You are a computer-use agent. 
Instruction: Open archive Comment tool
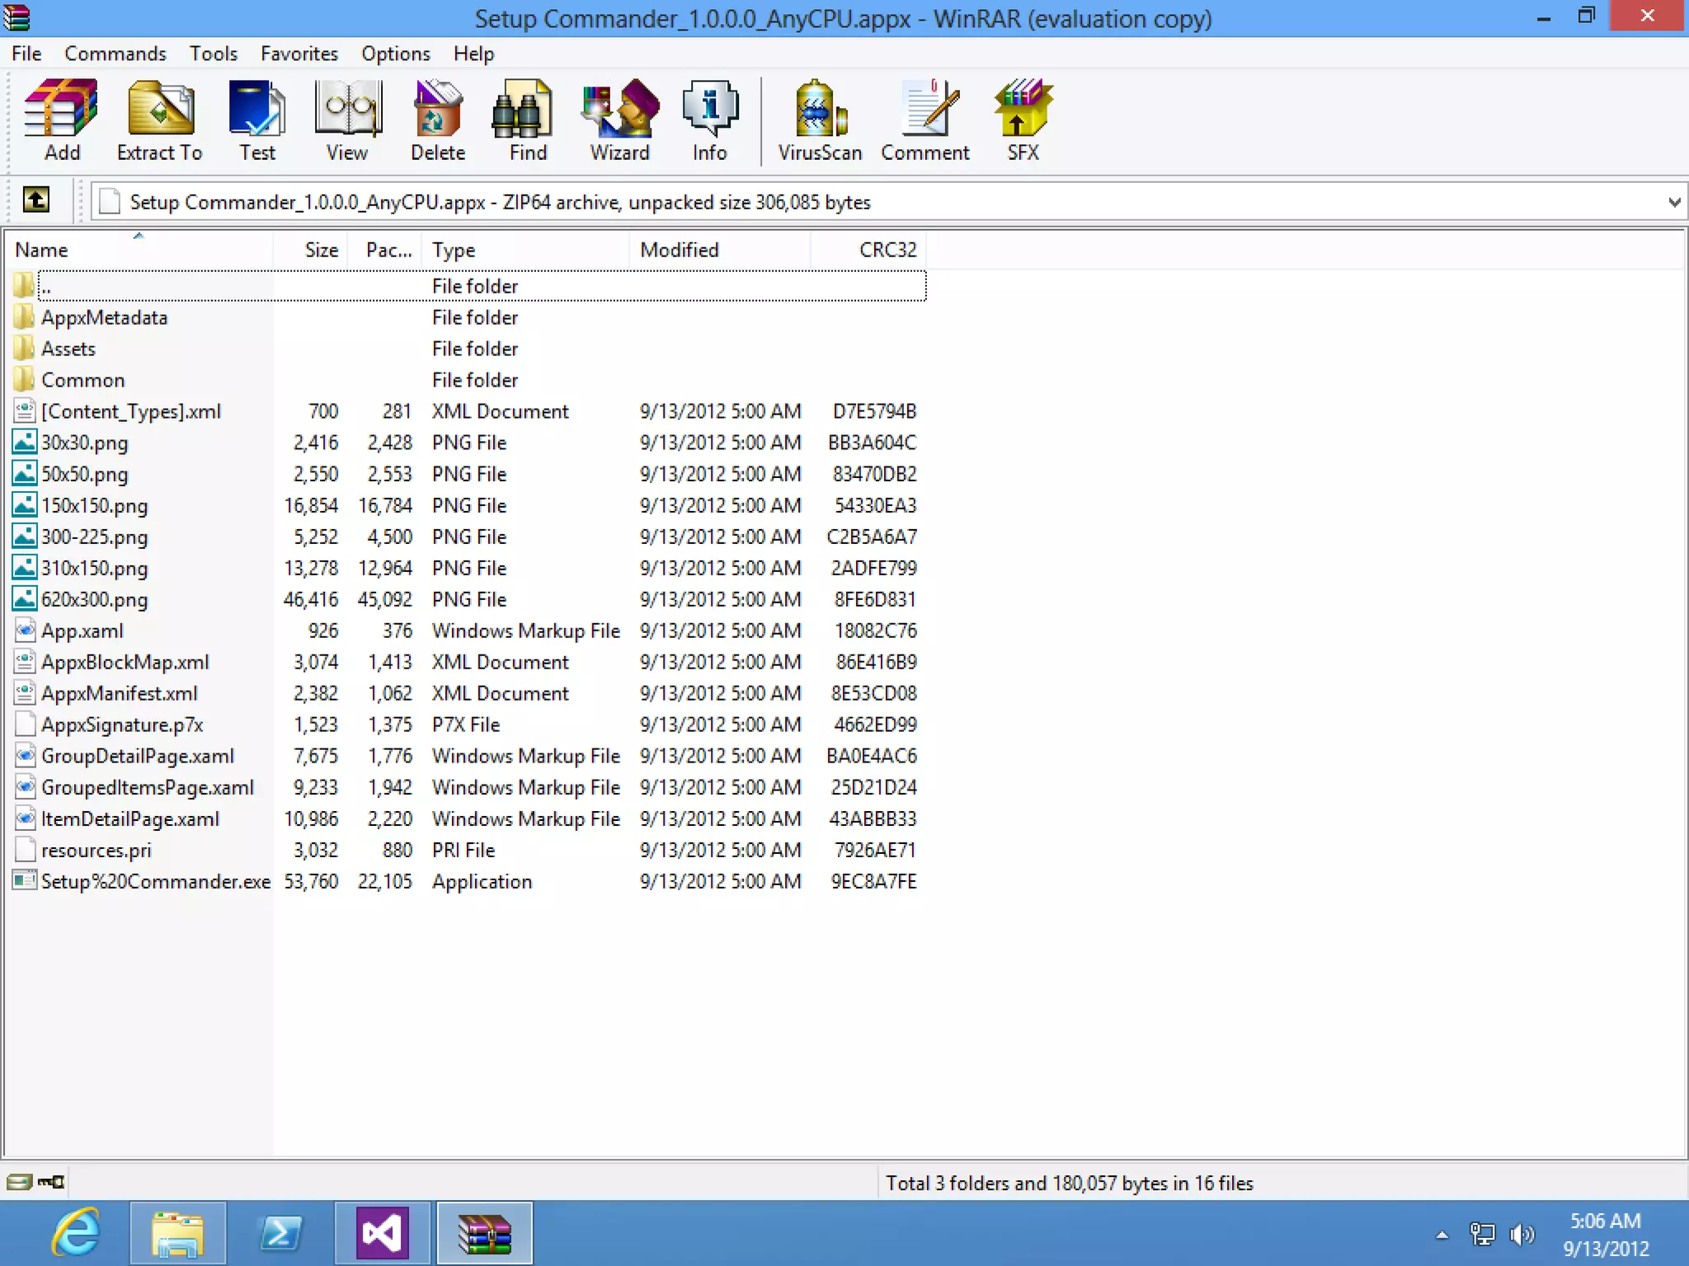(x=925, y=120)
